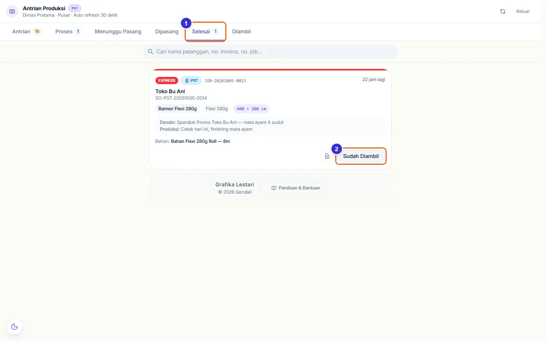Image resolution: width=546 pixels, height=341 pixels.
Task: Click the Desain note about Spanduk Promo
Action: tap(221, 122)
